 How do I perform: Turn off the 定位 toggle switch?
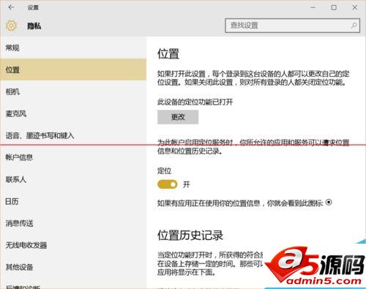tap(168, 184)
